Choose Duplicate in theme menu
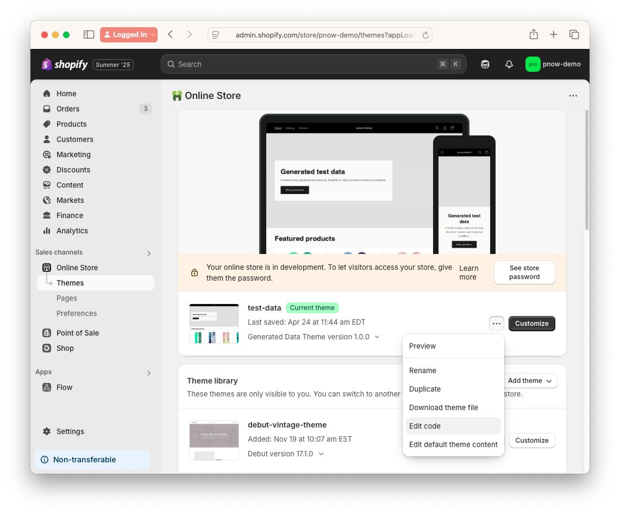 453,389
